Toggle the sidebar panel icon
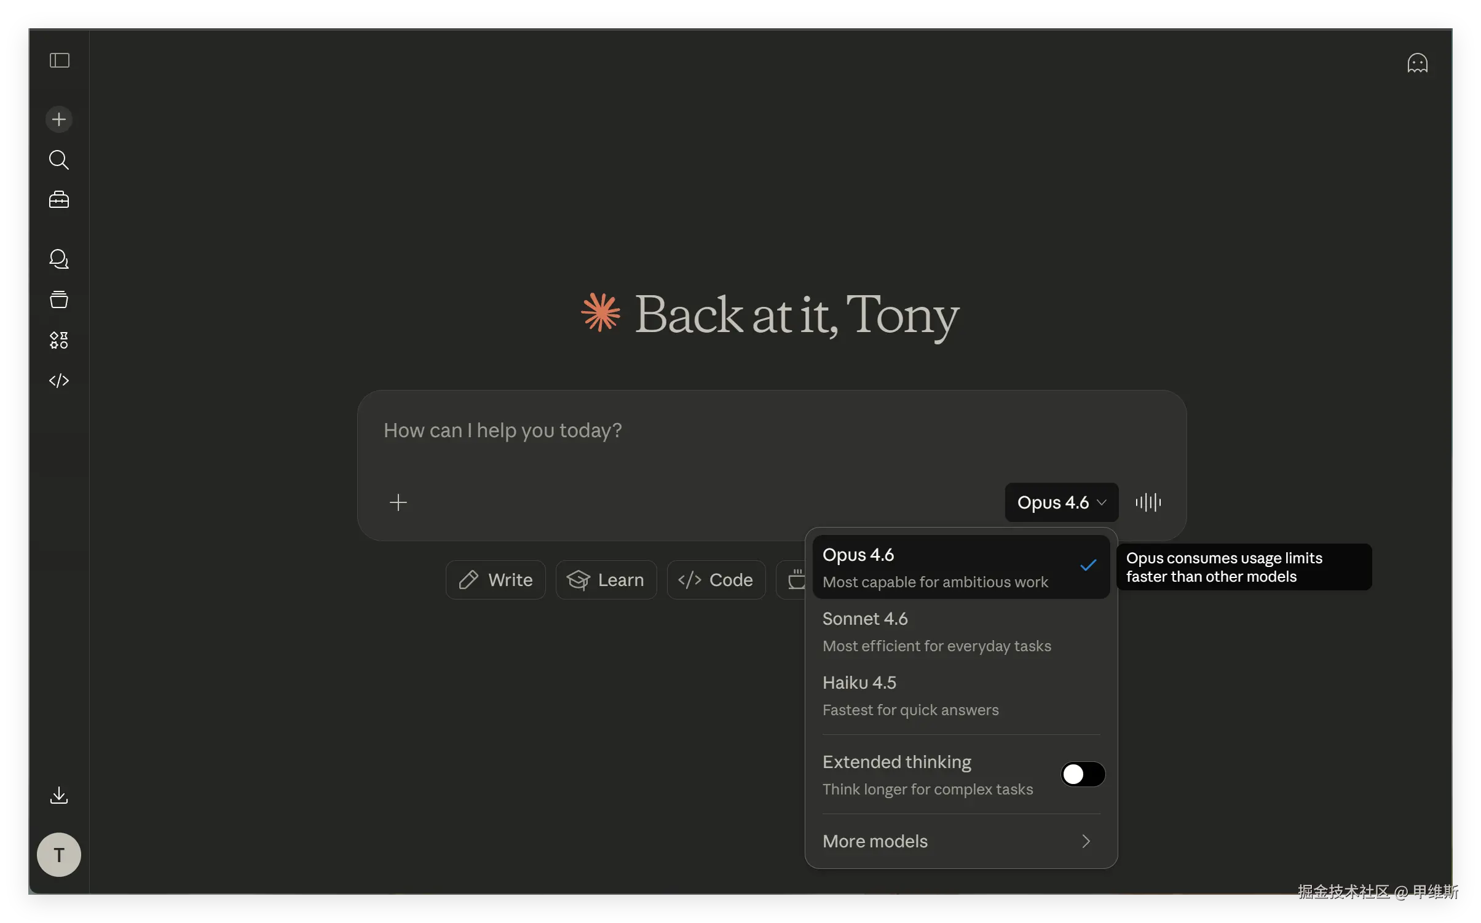This screenshot has height=923, width=1481. pos(59,60)
